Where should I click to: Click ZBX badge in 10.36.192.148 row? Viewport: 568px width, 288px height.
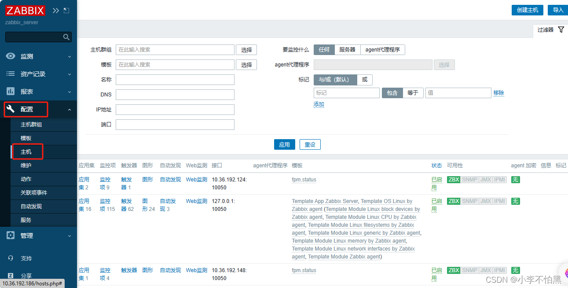tap(454, 270)
